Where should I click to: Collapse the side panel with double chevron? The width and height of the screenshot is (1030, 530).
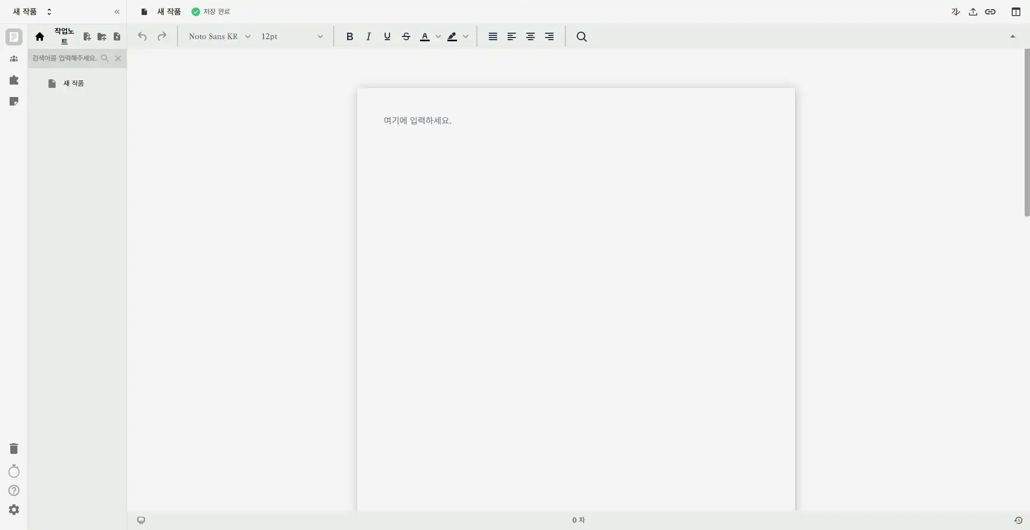[x=117, y=12]
